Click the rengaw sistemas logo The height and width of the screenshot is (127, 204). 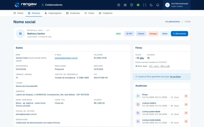(x=25, y=5)
